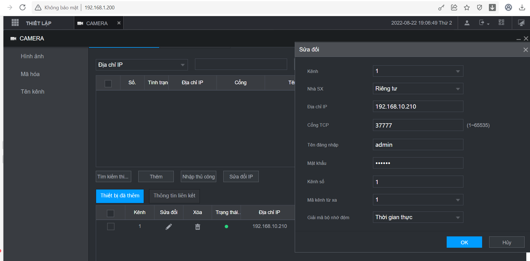Click the trash delete icon for channel 1
Screen dimensions: 530x261
(x=198, y=227)
